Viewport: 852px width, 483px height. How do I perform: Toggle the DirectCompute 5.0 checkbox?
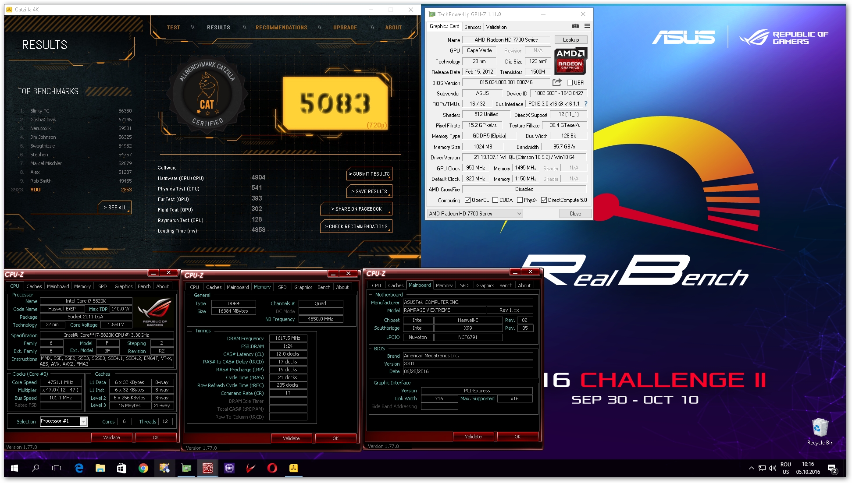coord(544,200)
